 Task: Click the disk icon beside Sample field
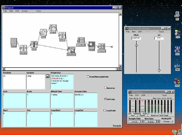point(47,76)
